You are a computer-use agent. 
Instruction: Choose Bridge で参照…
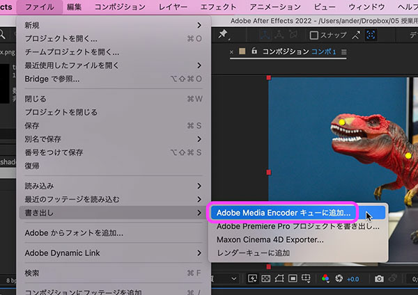point(114,79)
